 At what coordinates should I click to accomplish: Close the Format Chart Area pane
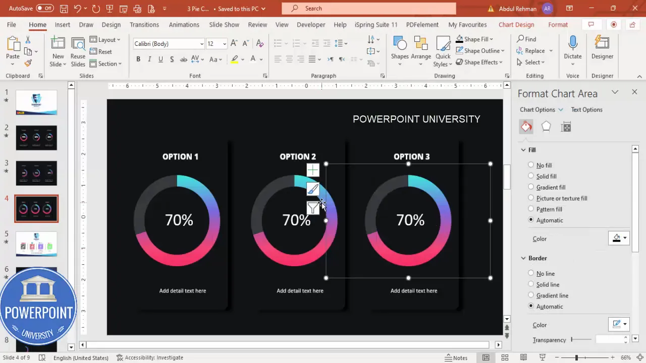pyautogui.click(x=634, y=92)
